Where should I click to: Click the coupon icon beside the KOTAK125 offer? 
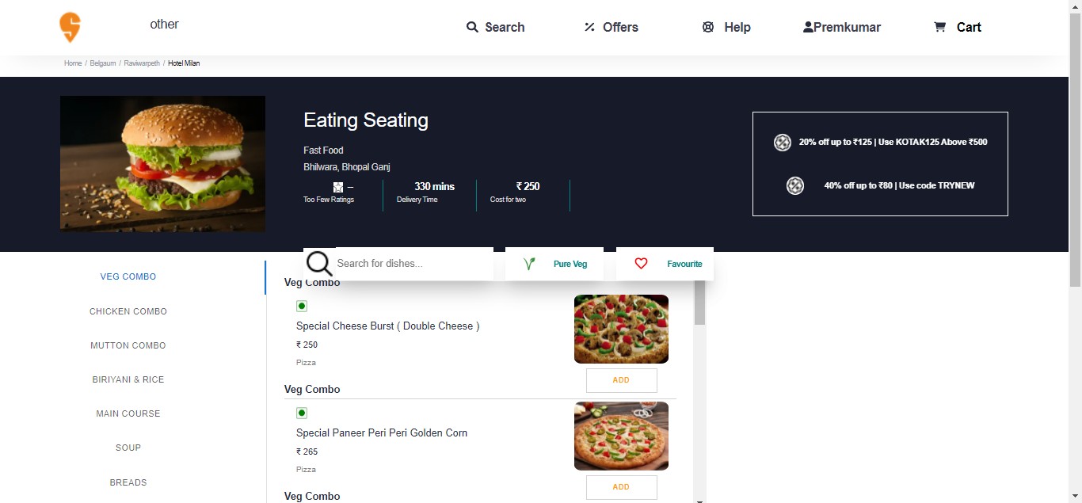[x=783, y=143]
